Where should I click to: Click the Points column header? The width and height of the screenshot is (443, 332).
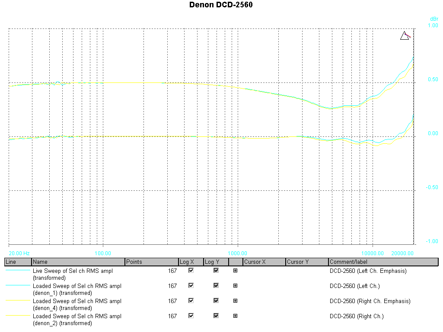click(x=152, y=262)
